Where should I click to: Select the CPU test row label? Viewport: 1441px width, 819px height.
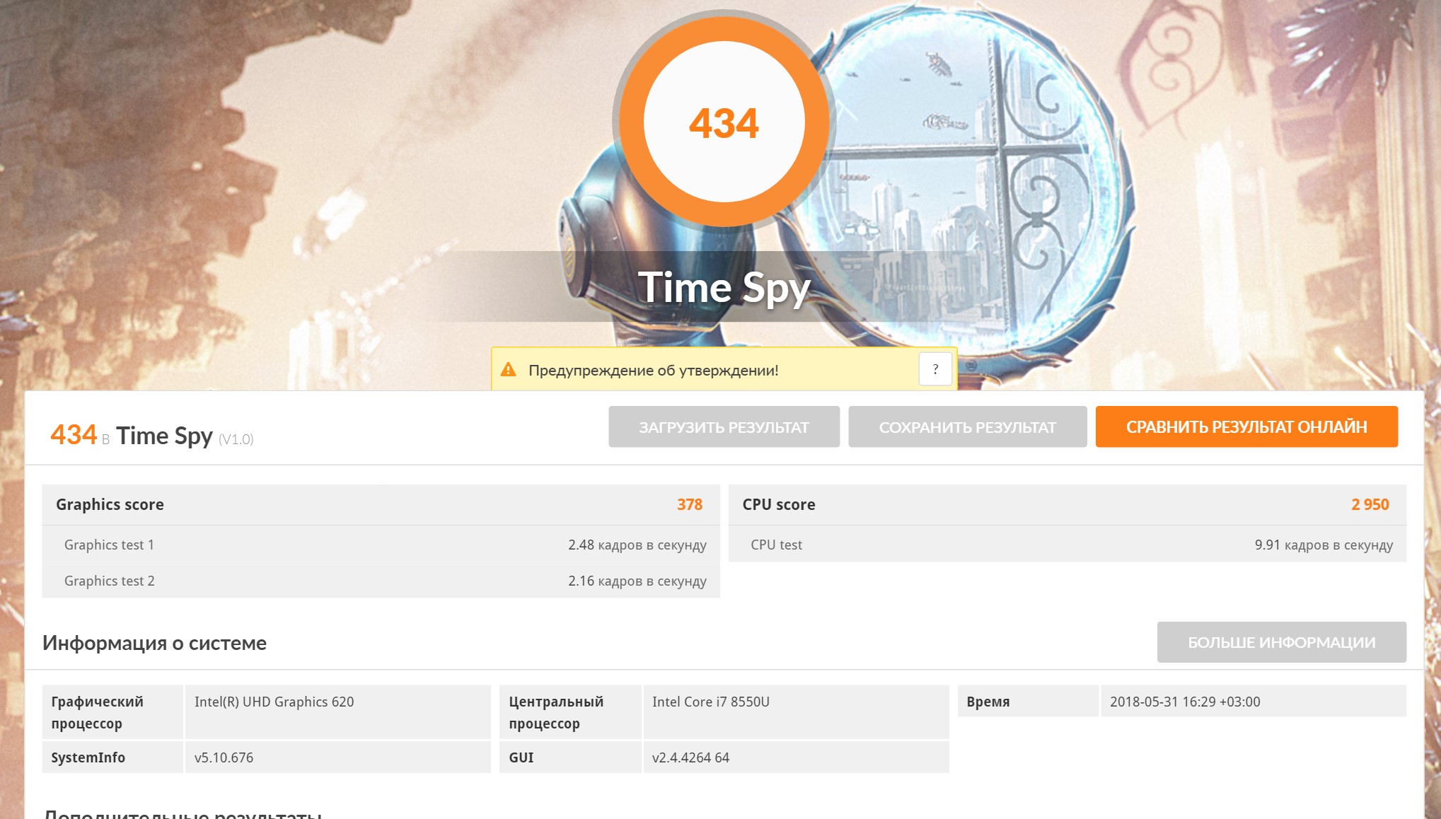776,545
